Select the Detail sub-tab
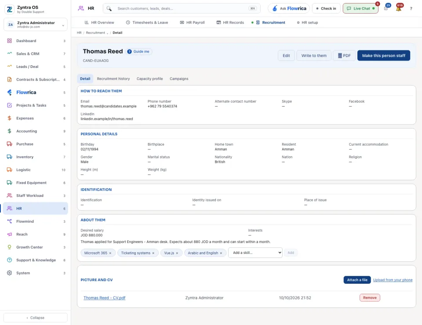Screen dimensions: 422x325 pyautogui.click(x=85, y=79)
